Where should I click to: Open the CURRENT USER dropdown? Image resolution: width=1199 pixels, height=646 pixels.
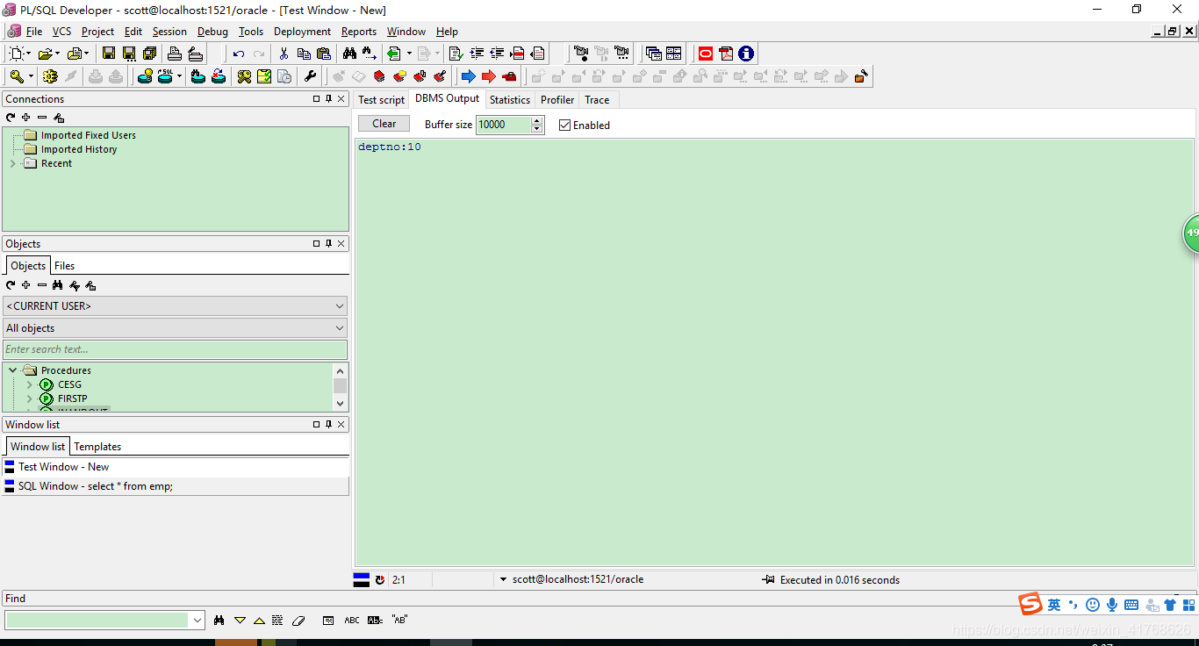click(x=175, y=306)
